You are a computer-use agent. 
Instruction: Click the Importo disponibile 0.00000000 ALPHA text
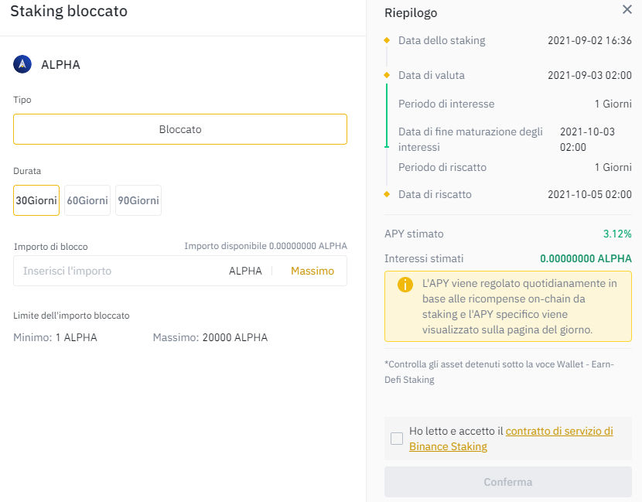[x=265, y=246]
